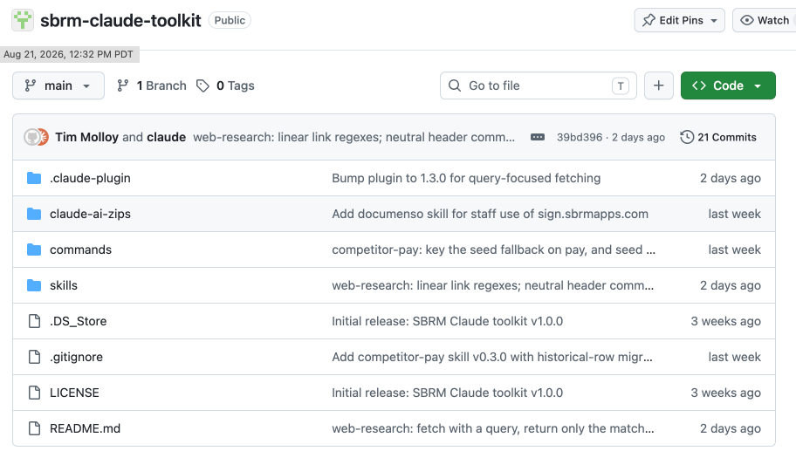Click the Public visibility badge
This screenshot has height=458, width=796.
(x=230, y=20)
